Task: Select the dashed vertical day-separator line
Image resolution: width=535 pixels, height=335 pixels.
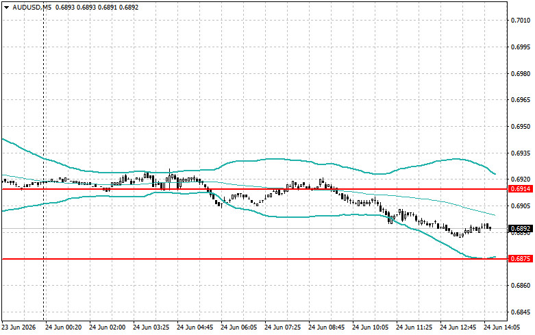Action: (44, 162)
